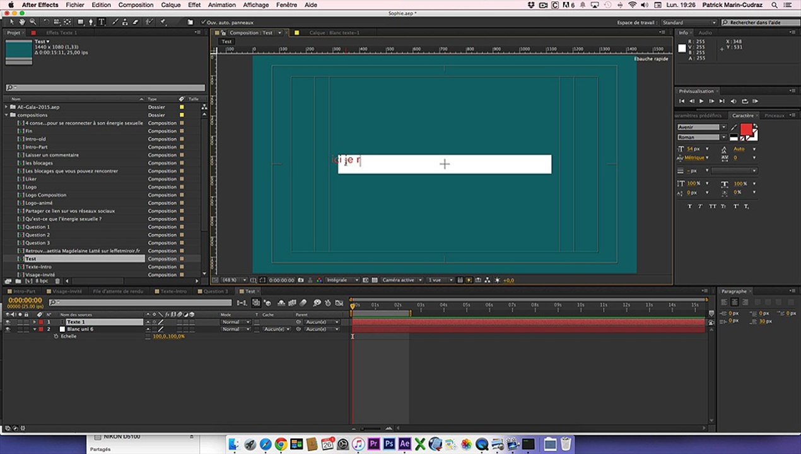Click the eyedropper in Caractère panel
801x454 pixels.
pos(734,127)
